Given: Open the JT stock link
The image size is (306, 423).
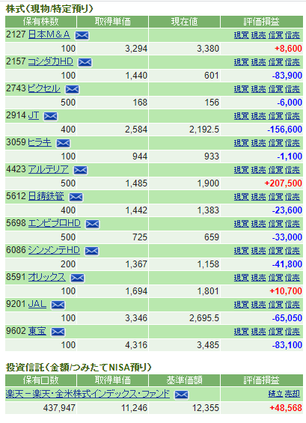Looking at the screenshot, I should coord(34,115).
